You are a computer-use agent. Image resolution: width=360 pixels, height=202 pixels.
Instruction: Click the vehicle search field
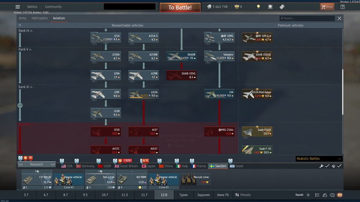click(x=307, y=19)
